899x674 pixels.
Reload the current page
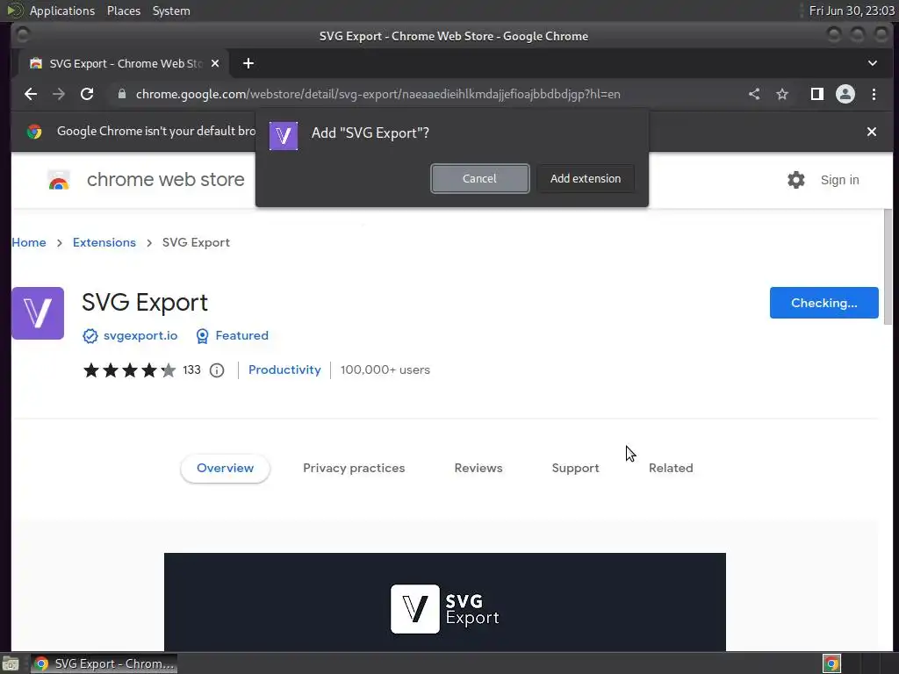[x=87, y=94]
